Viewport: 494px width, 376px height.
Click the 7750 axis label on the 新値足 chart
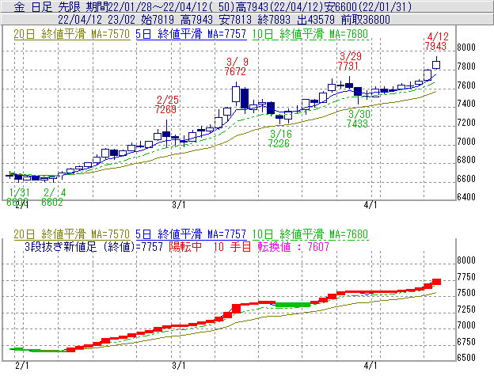pyautogui.click(x=466, y=277)
